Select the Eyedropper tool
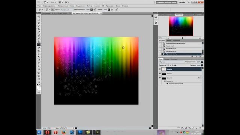Viewport: 240px width, 135px height. point(39,32)
